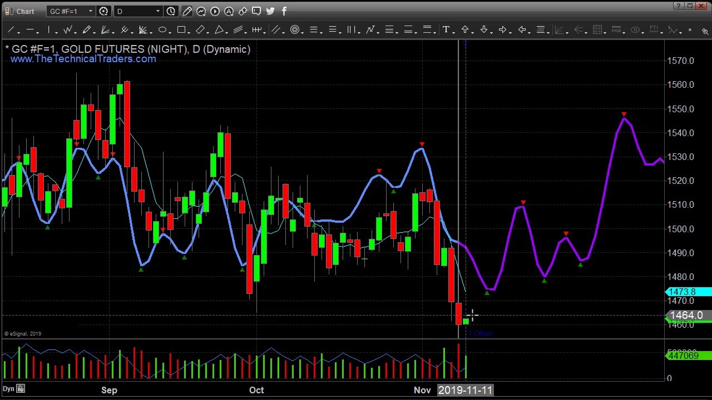
Task: Click the 2019-11-11 date label
Action: click(x=466, y=390)
